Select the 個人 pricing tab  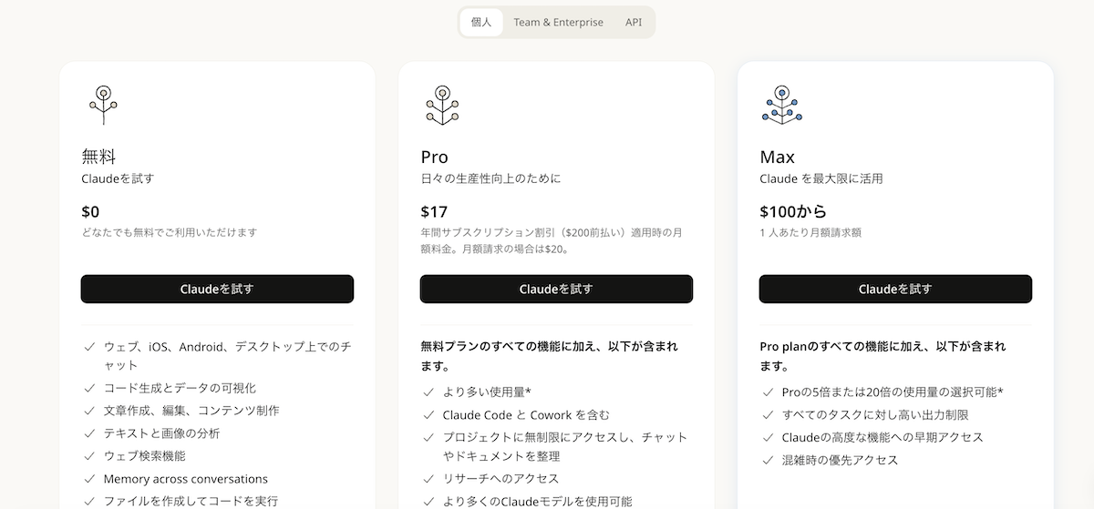(481, 23)
